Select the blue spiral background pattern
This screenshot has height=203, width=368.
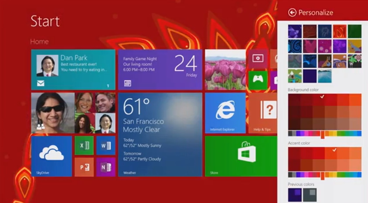click(x=295, y=47)
